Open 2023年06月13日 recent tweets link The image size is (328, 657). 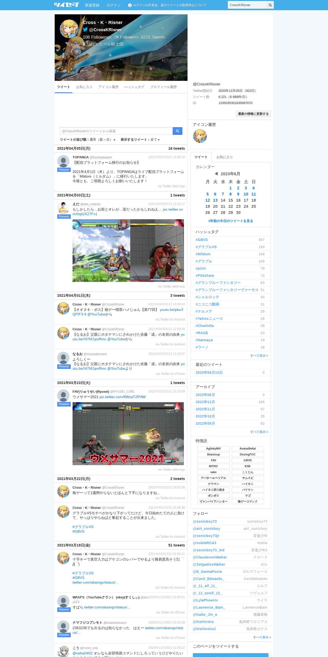pos(209,373)
